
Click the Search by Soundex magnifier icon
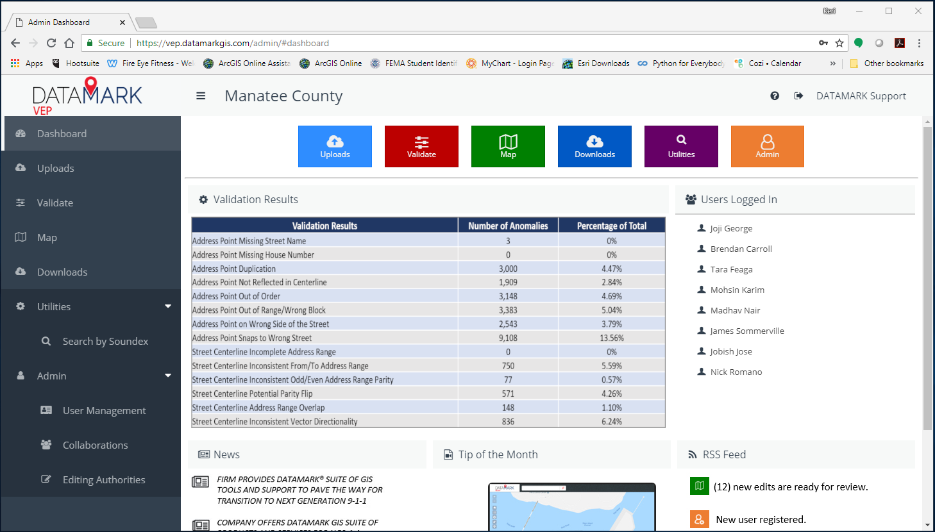46,341
